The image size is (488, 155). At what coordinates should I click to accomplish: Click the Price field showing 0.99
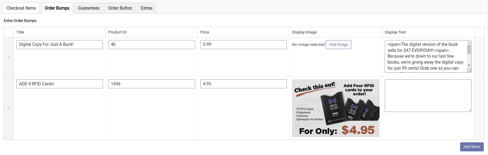(x=243, y=45)
